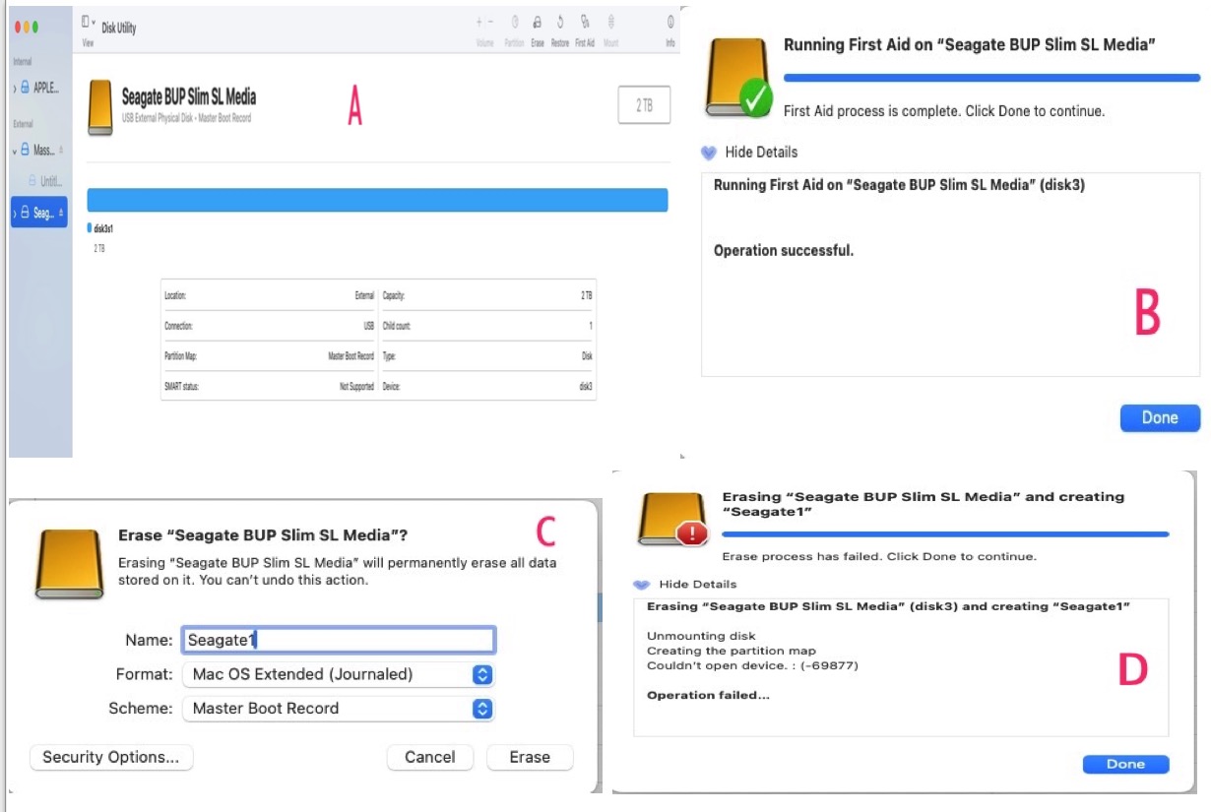Expand the APPLE... internal disk chevron
This screenshot has height=812, width=1211.
(x=15, y=89)
